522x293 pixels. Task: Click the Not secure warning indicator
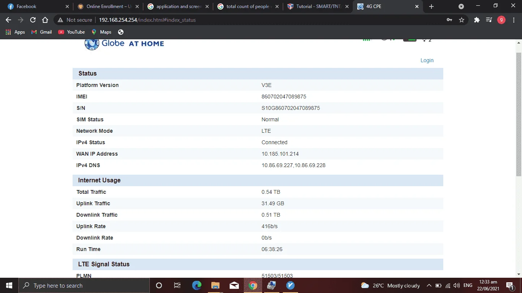coord(75,20)
